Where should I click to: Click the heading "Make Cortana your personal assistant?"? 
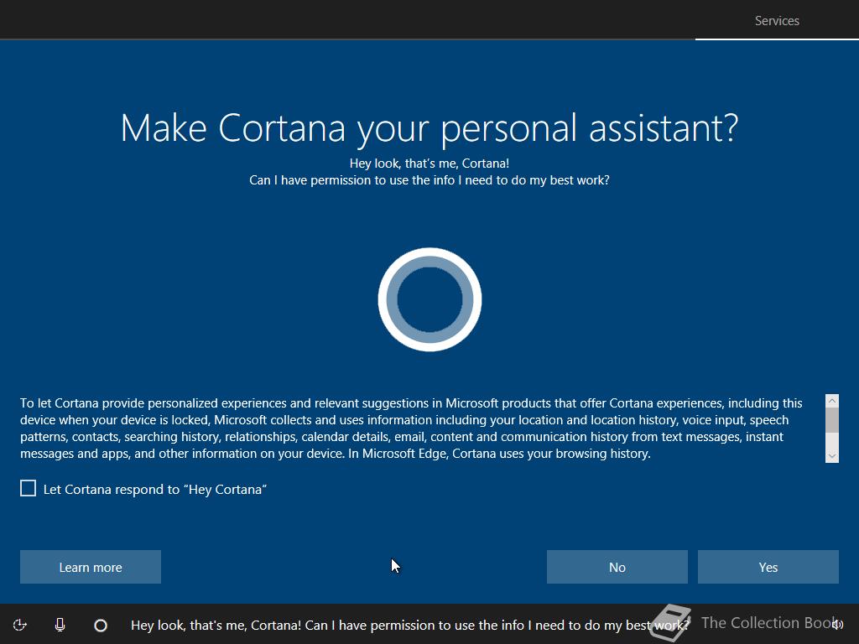tap(429, 128)
